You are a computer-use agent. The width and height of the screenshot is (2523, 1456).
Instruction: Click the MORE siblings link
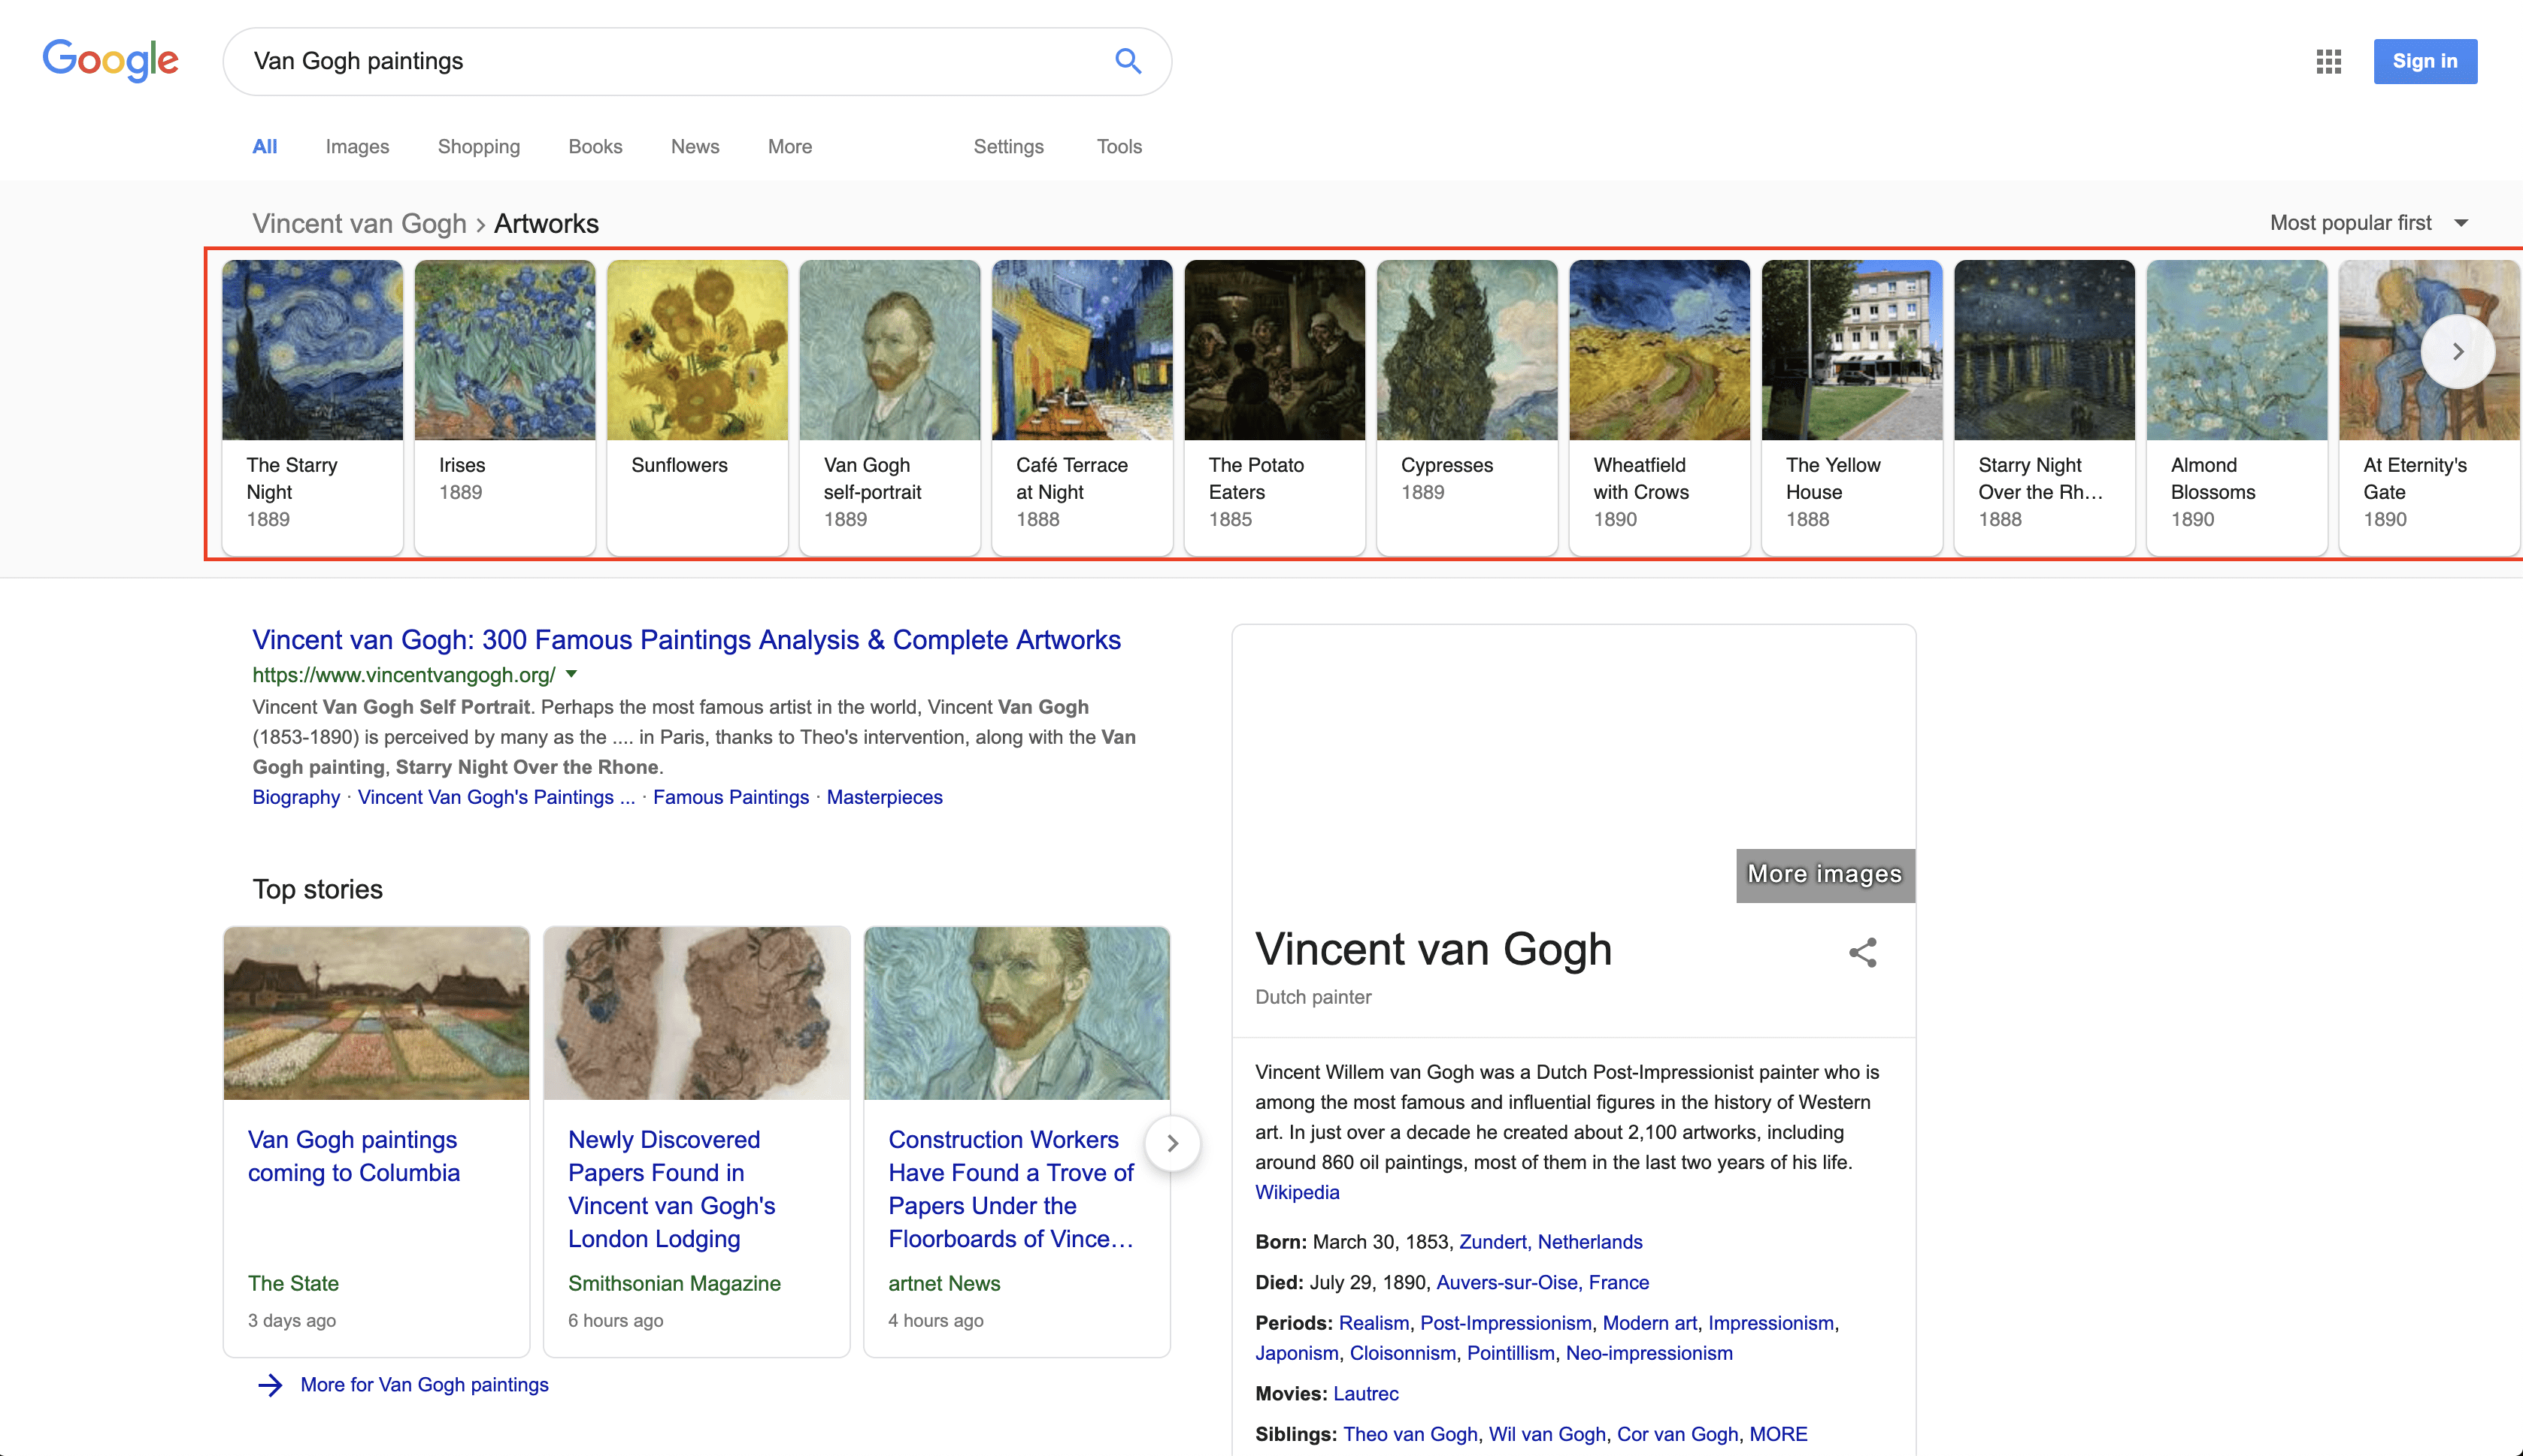(x=1778, y=1434)
